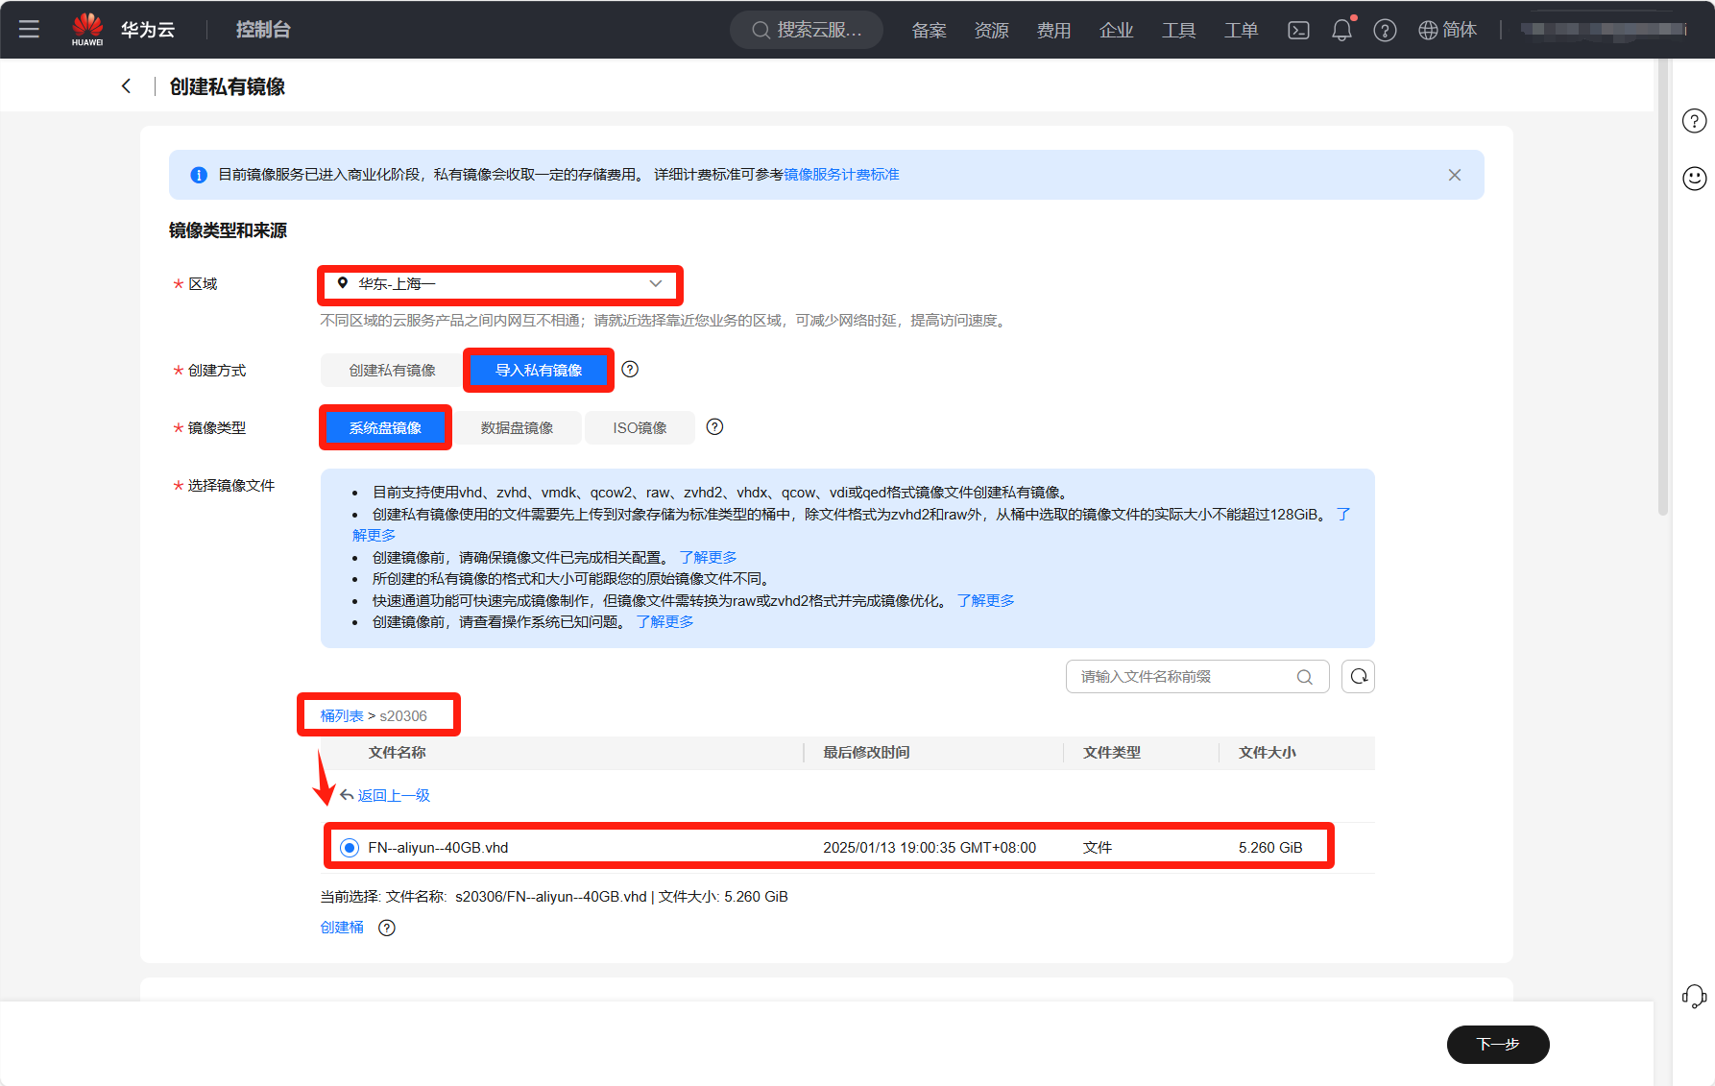The image size is (1715, 1086).
Task: Switch creation method to 创建私有镜像
Action: click(392, 371)
